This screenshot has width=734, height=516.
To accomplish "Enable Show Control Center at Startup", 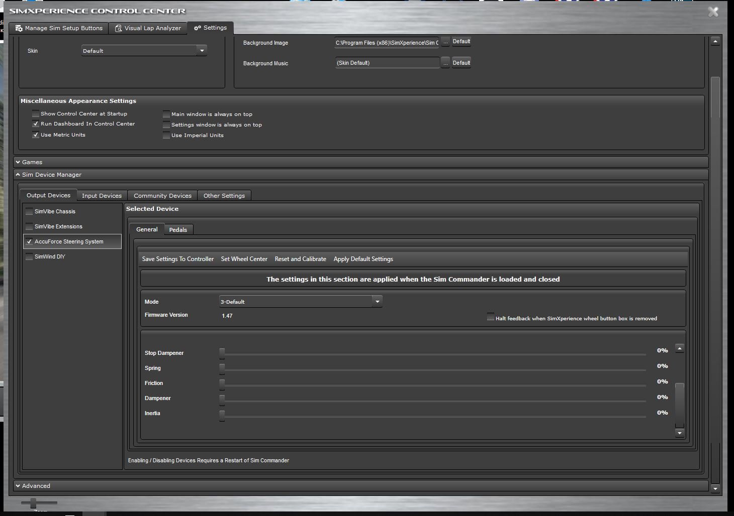I will point(36,114).
